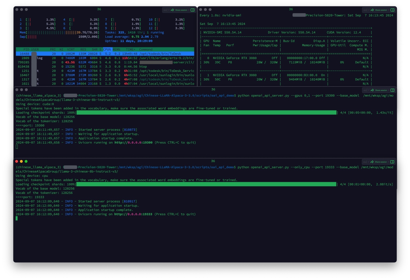Sort htop by the MEM% column header
The image size is (410, 280).
[116, 49]
